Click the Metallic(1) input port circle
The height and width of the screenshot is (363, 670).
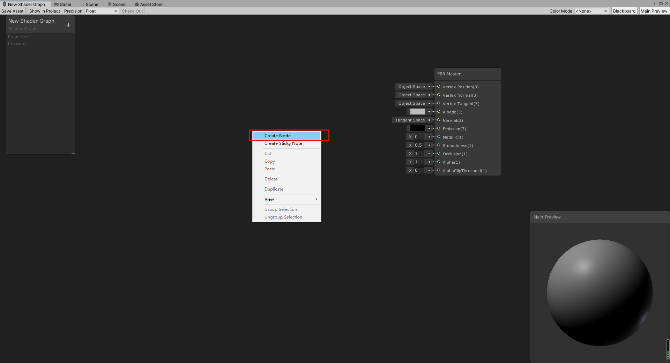[x=438, y=137]
